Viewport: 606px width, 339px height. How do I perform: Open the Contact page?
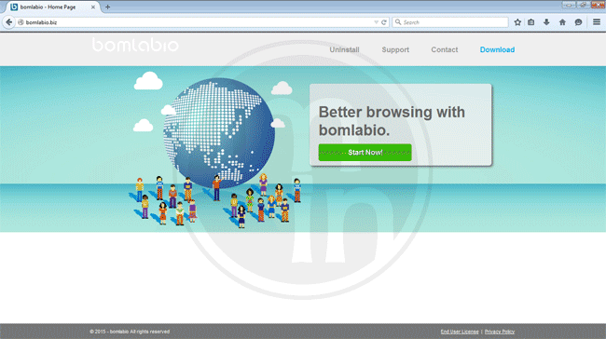pos(445,49)
